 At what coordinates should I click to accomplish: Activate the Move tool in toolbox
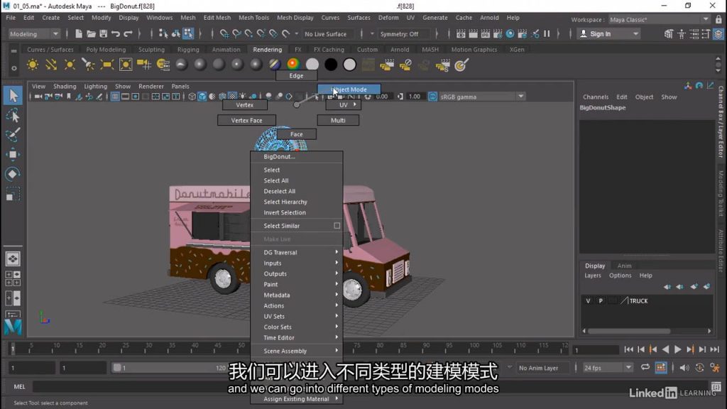[x=13, y=154]
